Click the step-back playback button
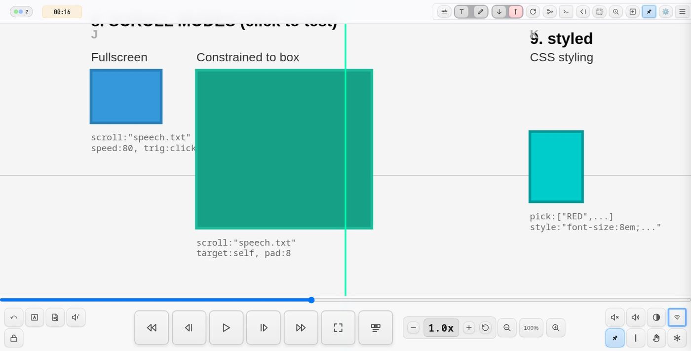This screenshot has height=351, width=691. (189, 328)
